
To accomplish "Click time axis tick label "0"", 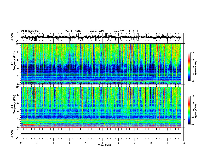I will point(21,143).
